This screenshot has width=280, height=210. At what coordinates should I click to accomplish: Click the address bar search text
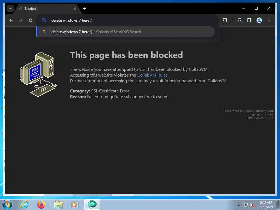click(72, 20)
